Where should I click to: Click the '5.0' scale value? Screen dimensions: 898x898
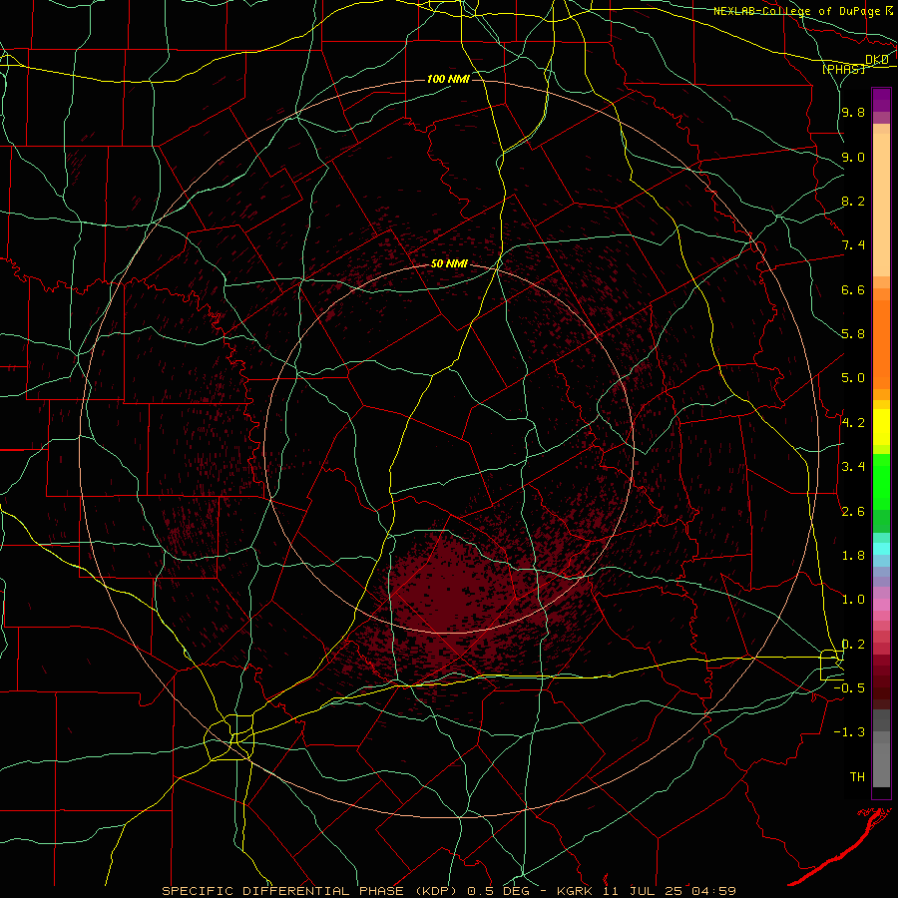(x=853, y=378)
